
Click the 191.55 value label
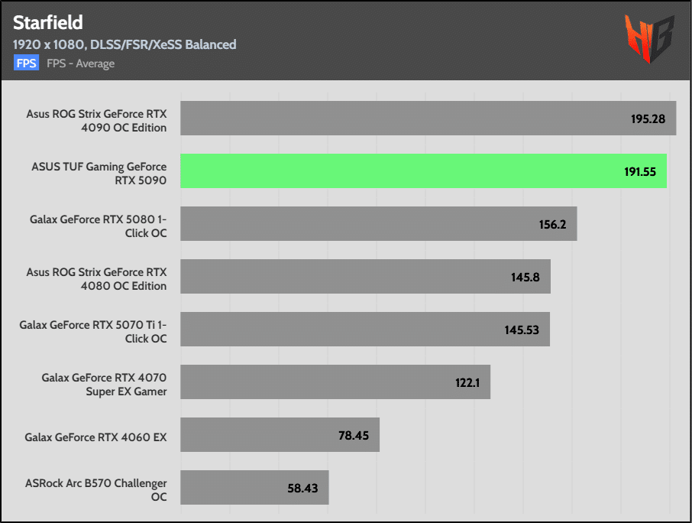[640, 172]
